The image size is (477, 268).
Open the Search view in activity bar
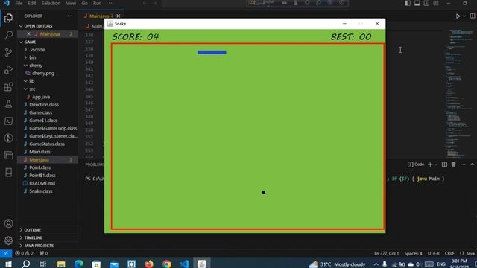[8, 35]
